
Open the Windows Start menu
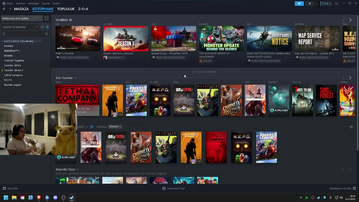(x=6, y=198)
